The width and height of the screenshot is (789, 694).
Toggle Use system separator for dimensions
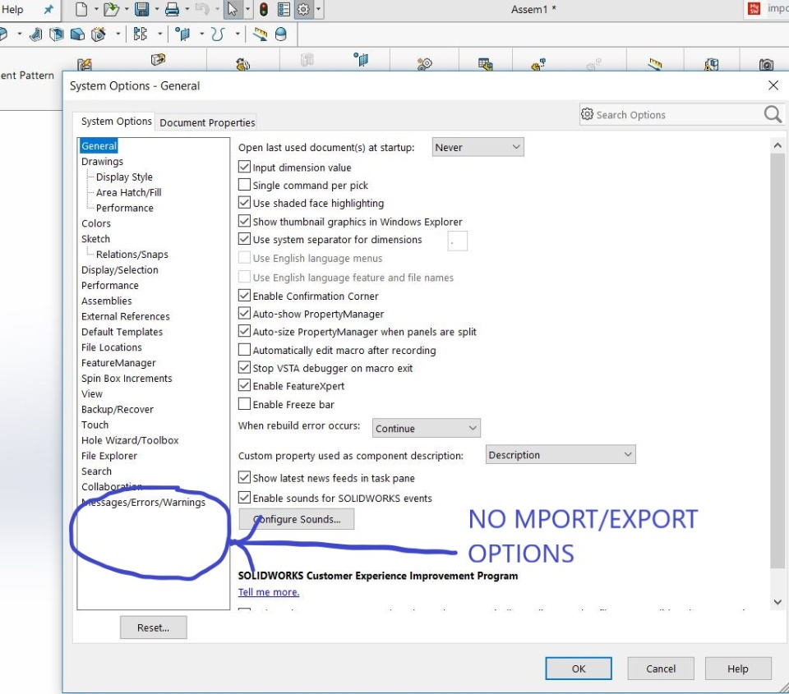coord(244,239)
